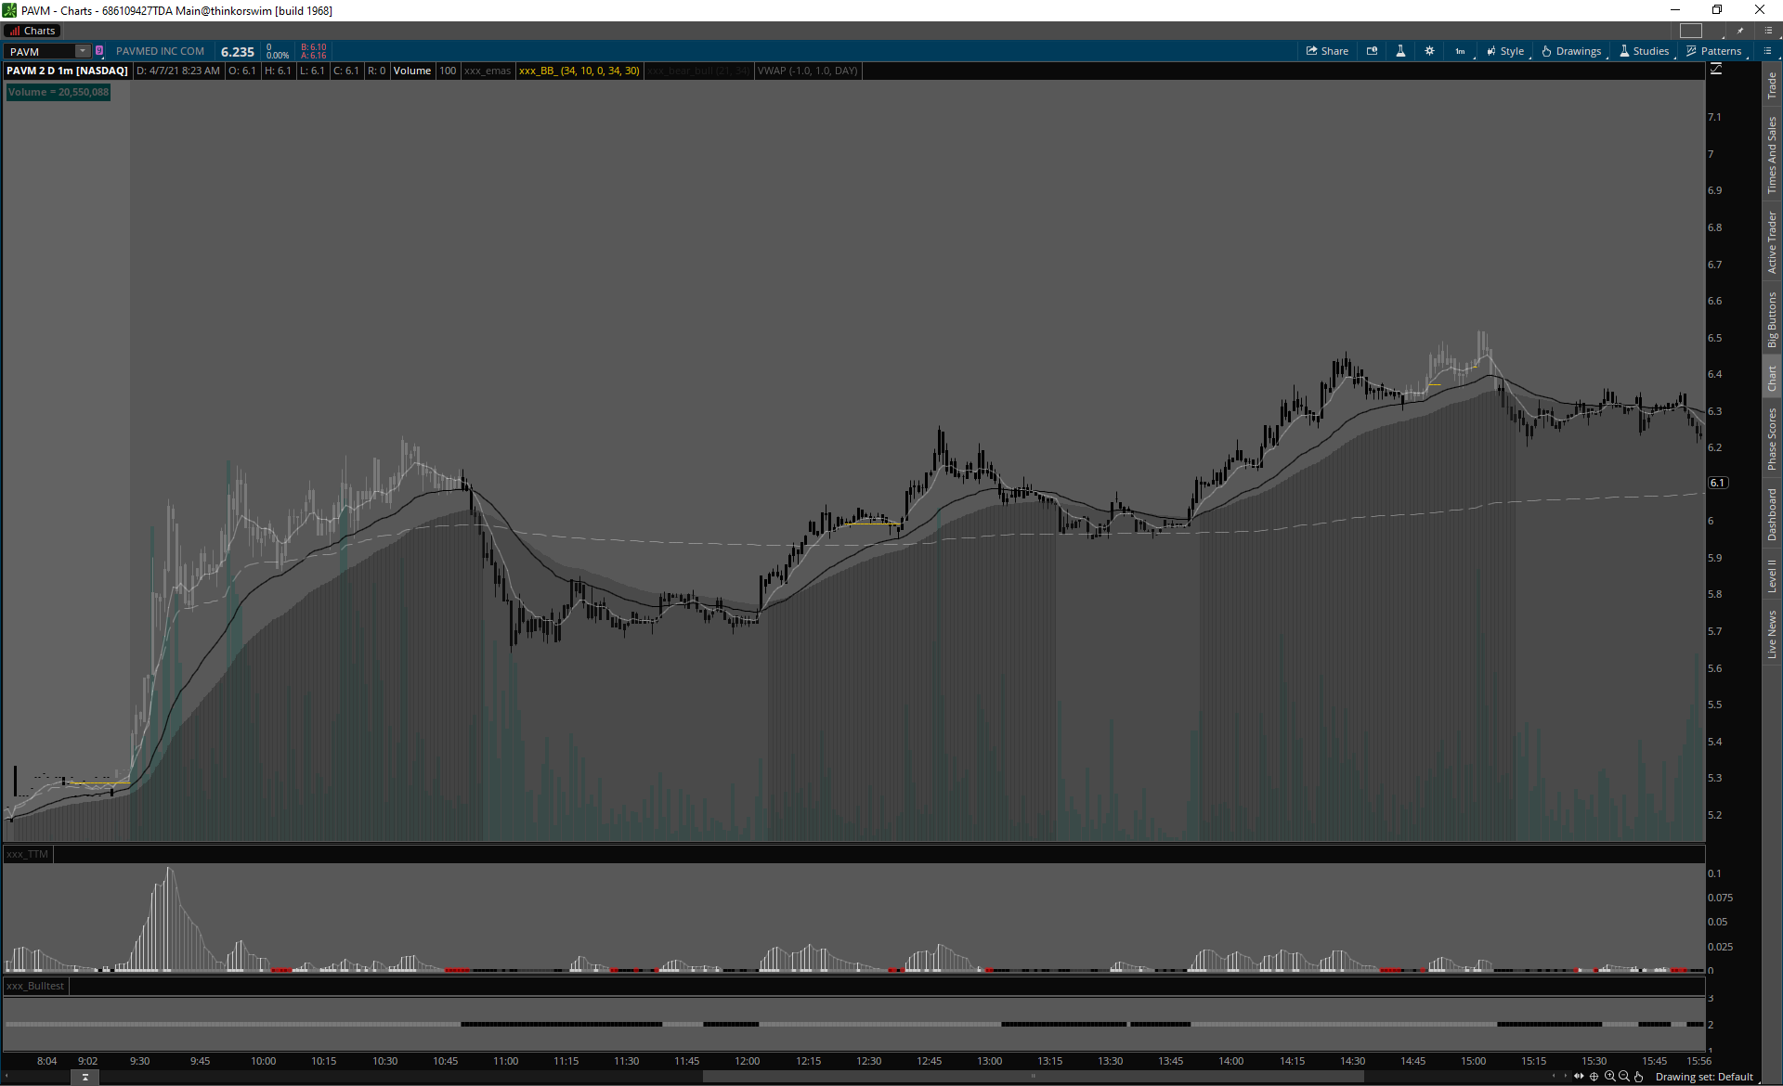Toggle the pin icon at top right
Screen dimensions: 1783x1086
tap(1740, 31)
